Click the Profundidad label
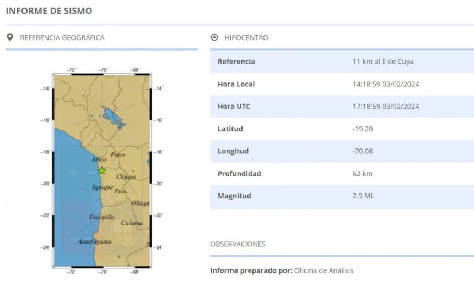This screenshot has width=474, height=282. [239, 174]
